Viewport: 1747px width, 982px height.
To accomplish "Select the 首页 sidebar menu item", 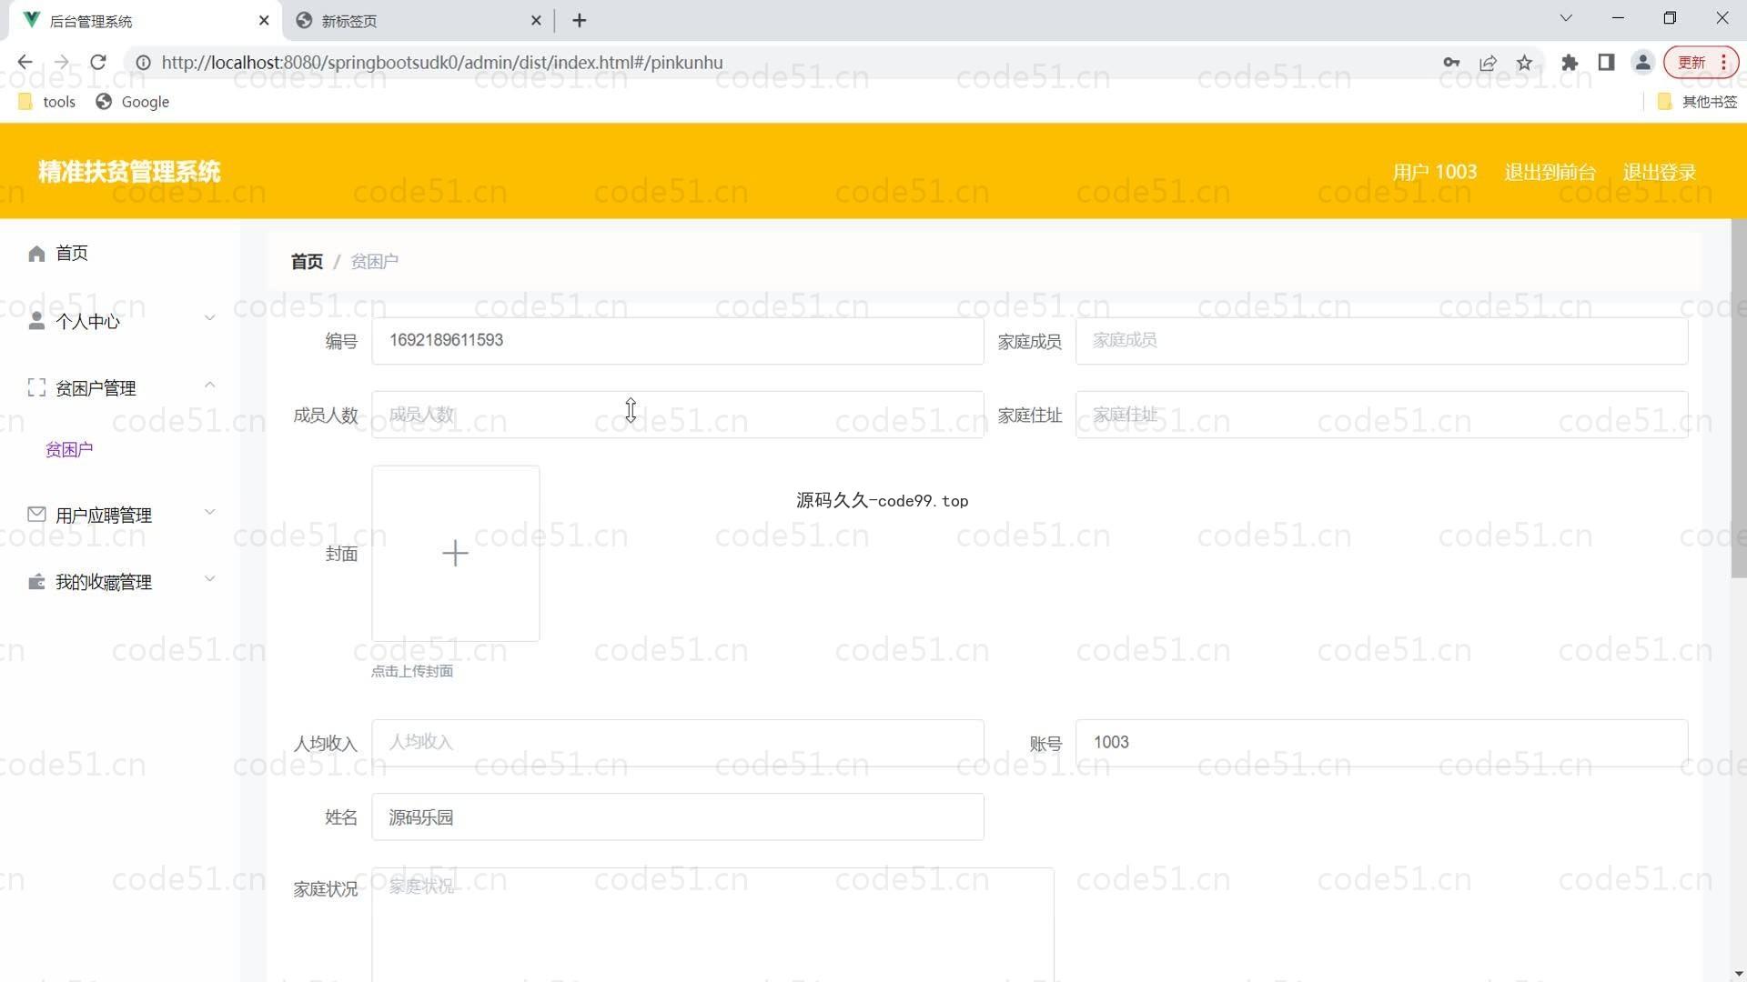I will coord(120,254).
